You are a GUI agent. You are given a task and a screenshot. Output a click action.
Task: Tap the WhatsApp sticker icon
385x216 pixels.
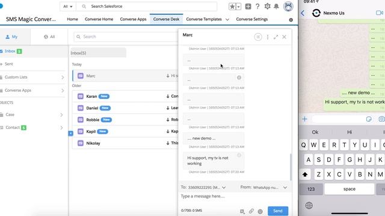(x=369, y=119)
